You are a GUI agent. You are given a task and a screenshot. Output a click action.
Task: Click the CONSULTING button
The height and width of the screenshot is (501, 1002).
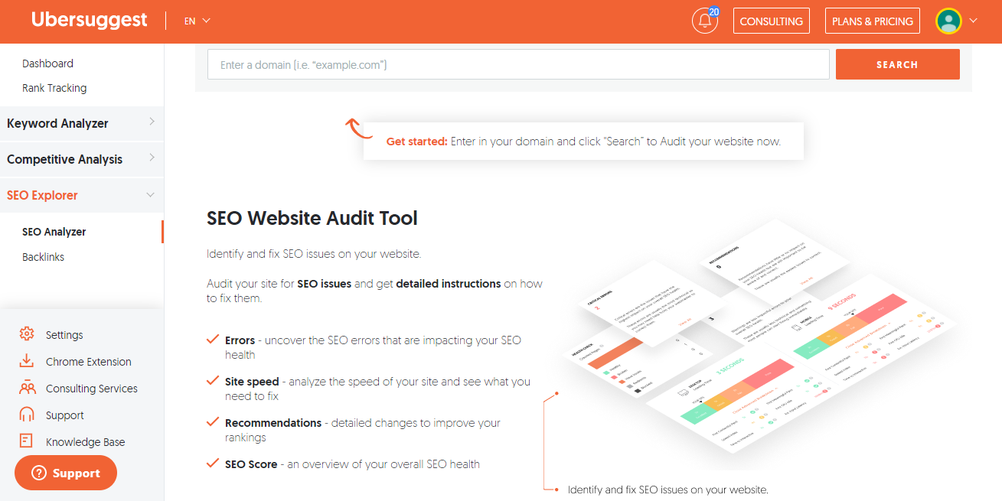pyautogui.click(x=772, y=21)
